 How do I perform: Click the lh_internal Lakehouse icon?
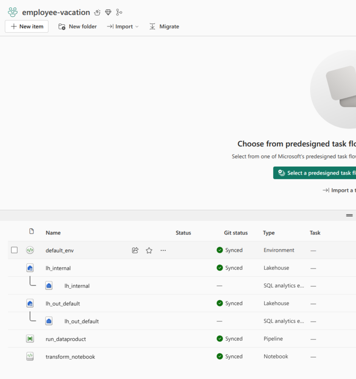tap(30, 268)
